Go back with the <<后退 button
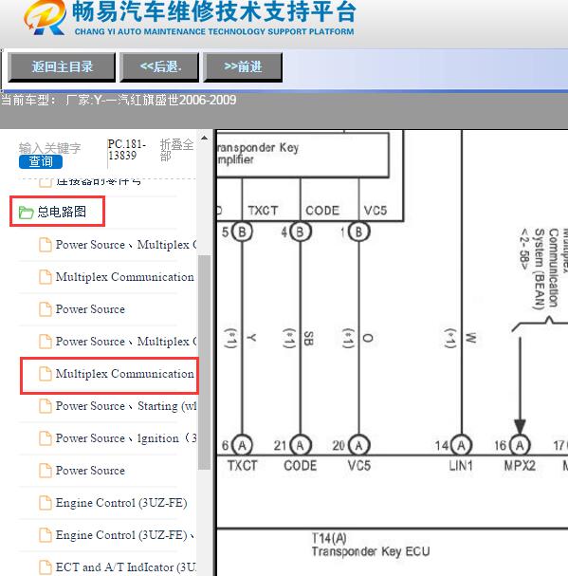 (159, 66)
